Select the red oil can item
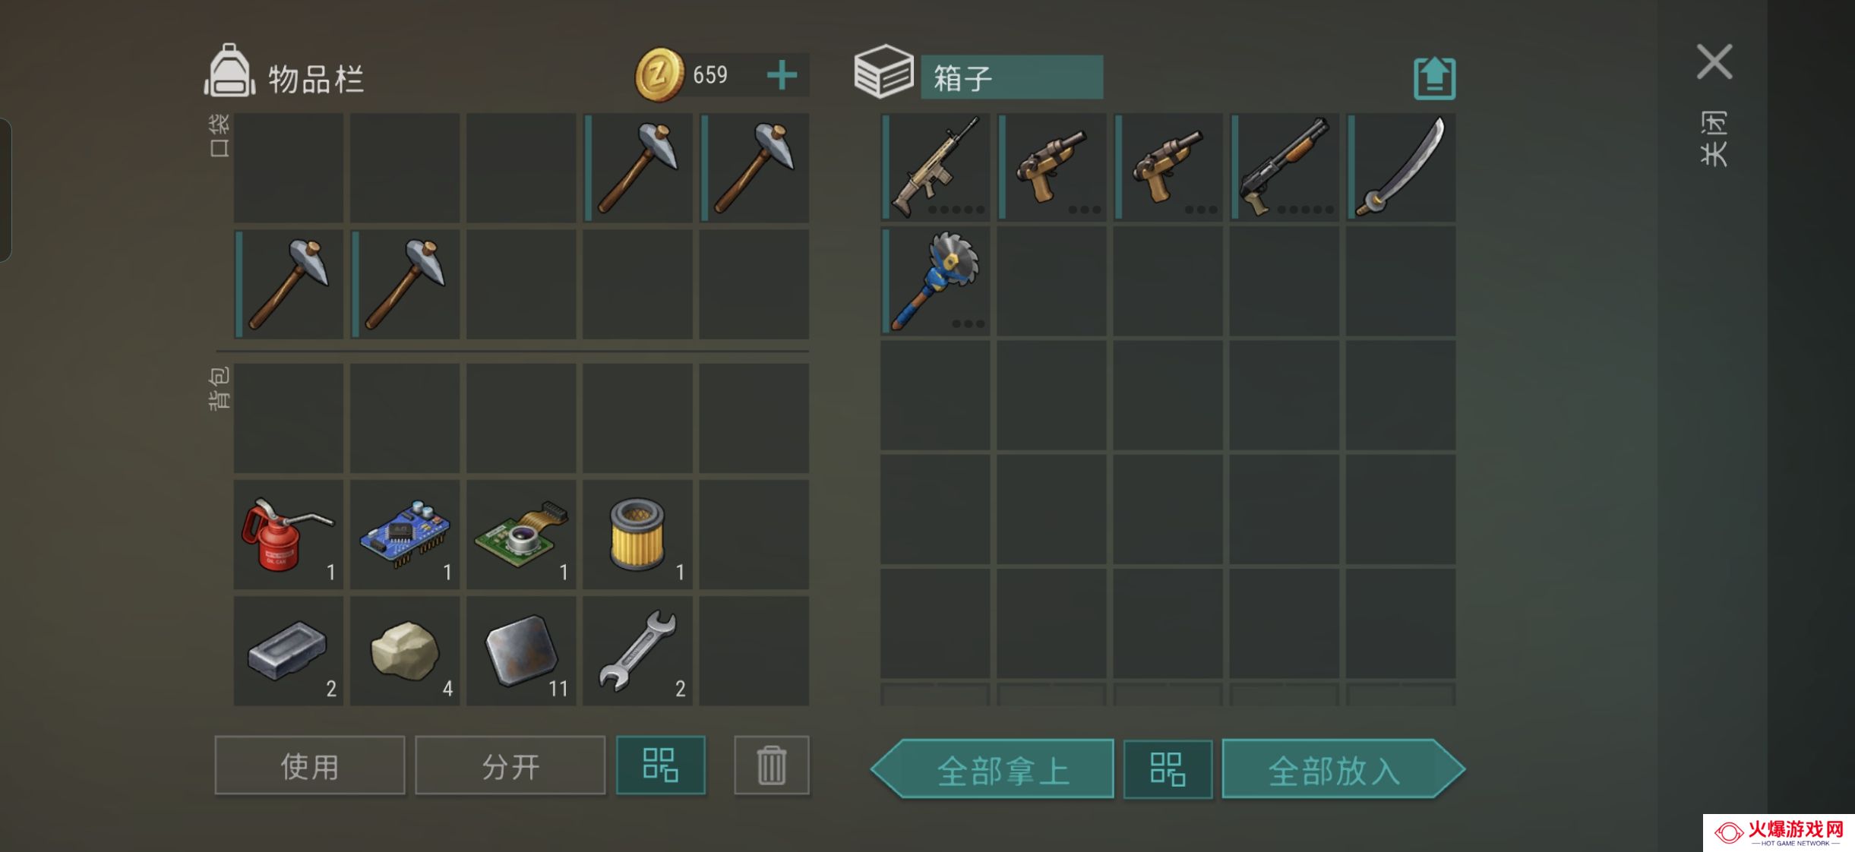This screenshot has height=852, width=1855. click(x=289, y=535)
